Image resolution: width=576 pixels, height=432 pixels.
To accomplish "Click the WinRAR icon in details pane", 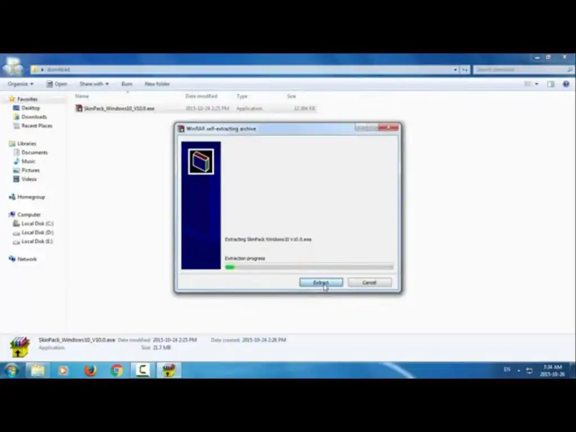I will [20, 346].
